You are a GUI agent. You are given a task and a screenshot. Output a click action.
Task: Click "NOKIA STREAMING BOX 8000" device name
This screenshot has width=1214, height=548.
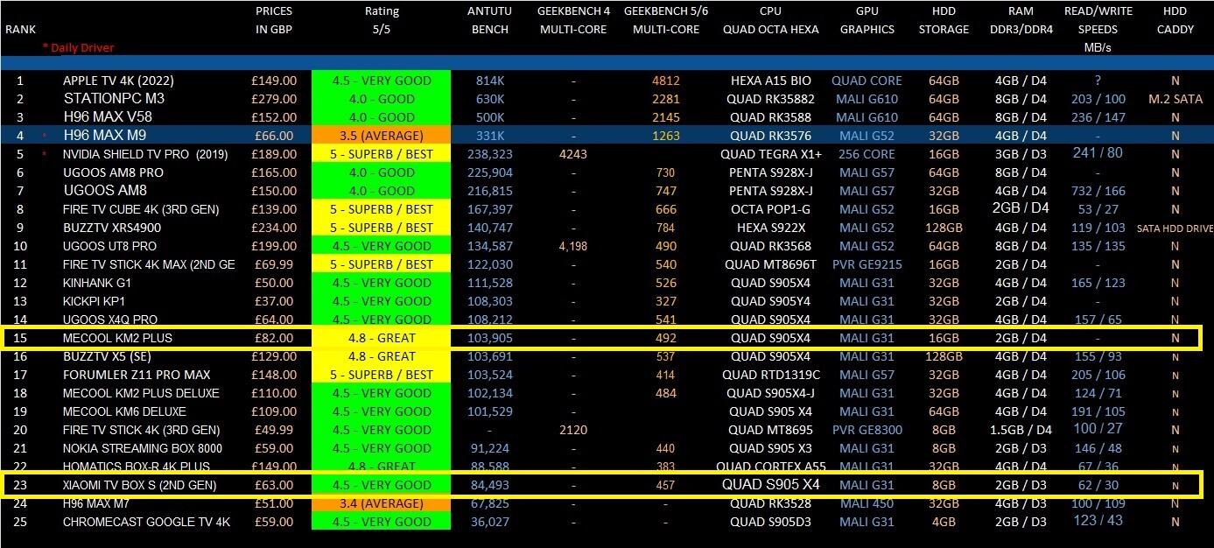[x=143, y=448]
